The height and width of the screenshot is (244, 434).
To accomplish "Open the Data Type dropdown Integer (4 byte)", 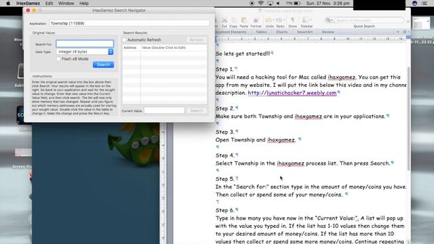I will (85, 52).
